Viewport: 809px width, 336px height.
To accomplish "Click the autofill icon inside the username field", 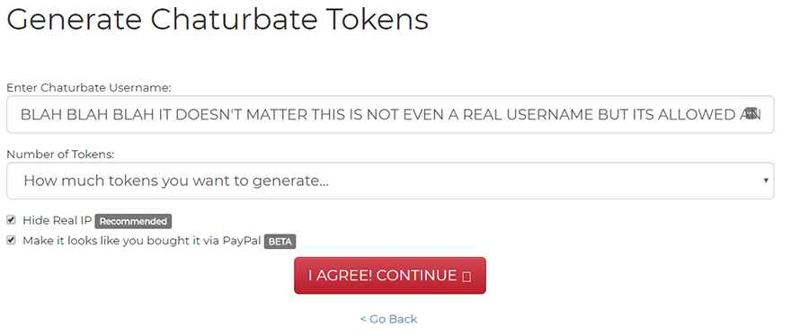I will pyautogui.click(x=751, y=114).
